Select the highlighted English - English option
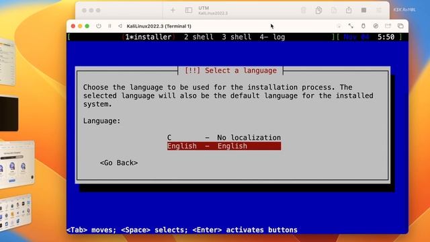The height and width of the screenshot is (242, 430). [x=224, y=146]
